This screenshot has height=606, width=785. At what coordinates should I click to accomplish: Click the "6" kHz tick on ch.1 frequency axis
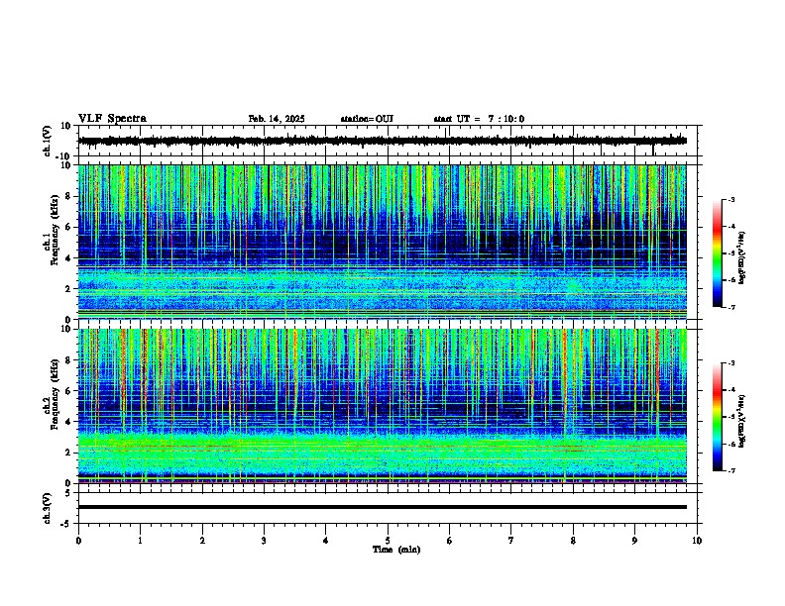pos(68,227)
